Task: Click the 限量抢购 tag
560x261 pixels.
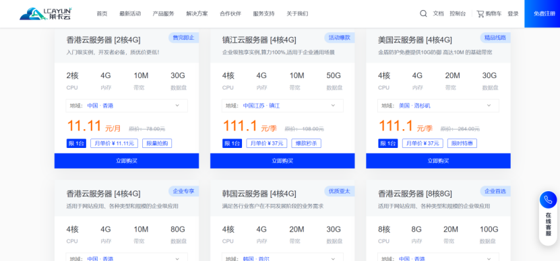Action: pyautogui.click(x=157, y=143)
